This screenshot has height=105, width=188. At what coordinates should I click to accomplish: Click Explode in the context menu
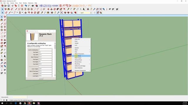coord(81,48)
